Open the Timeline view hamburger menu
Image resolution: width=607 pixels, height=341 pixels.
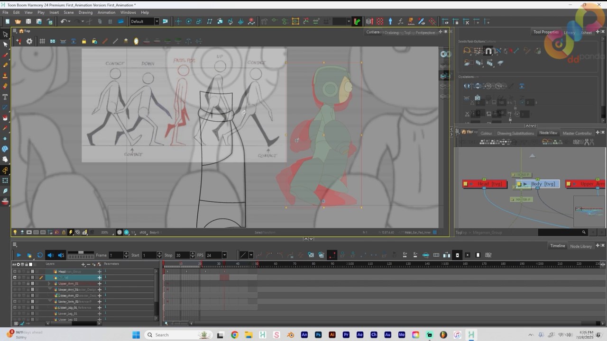(15, 245)
